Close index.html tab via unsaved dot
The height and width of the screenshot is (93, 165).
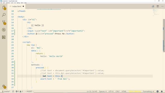(23, 6)
